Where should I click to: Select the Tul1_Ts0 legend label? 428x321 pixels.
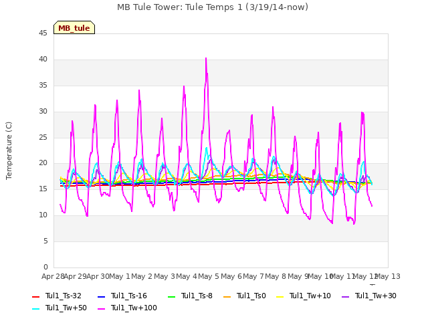click(251, 296)
